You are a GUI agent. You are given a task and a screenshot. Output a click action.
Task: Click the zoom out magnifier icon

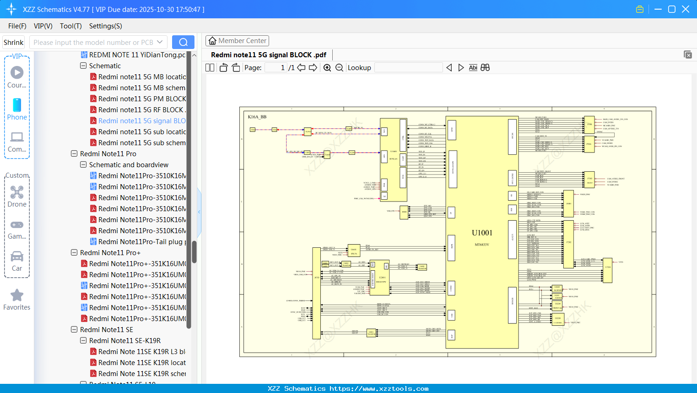click(339, 68)
